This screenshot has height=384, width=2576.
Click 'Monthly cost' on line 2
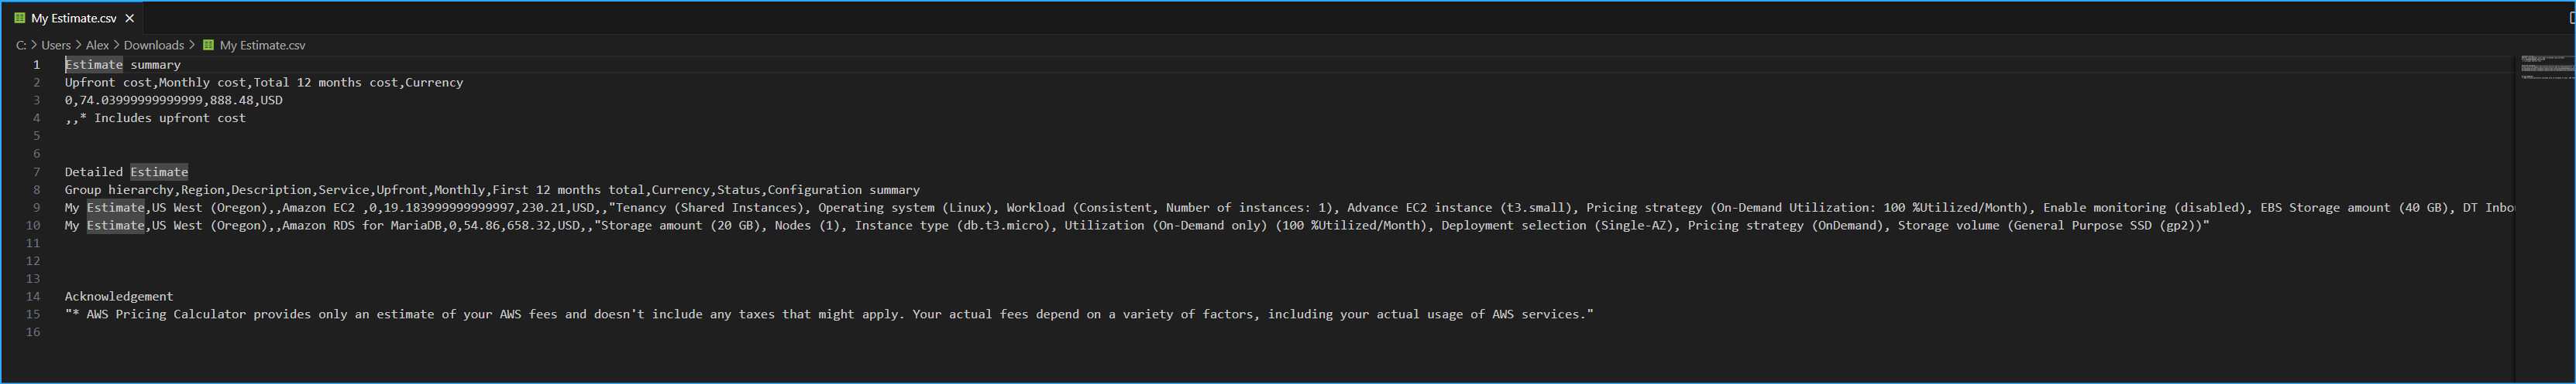click(x=202, y=83)
